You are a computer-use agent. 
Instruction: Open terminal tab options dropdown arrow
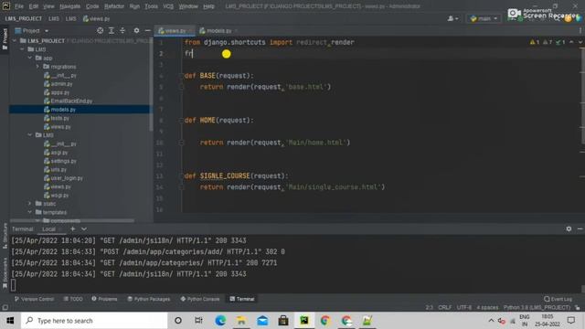click(84, 228)
